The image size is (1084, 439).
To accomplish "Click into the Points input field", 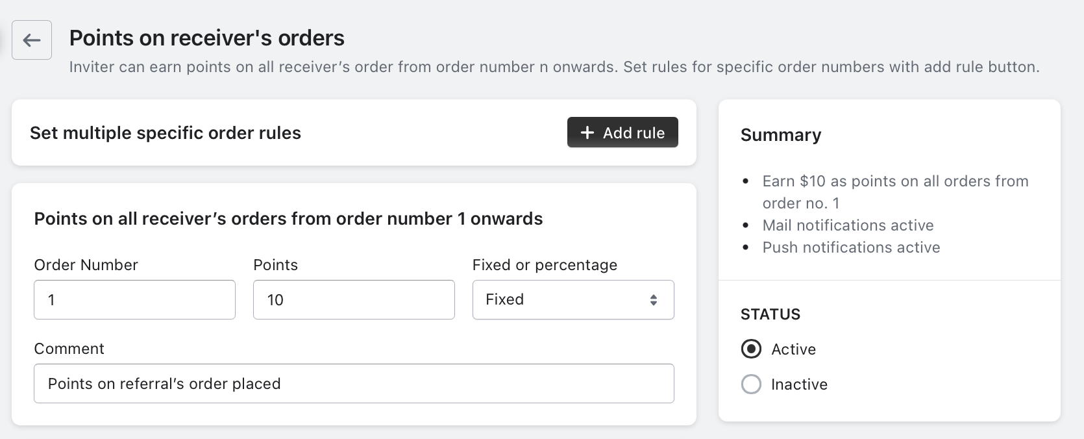I will point(354,299).
